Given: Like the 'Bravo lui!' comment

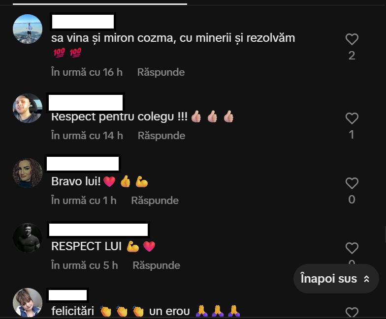Looking at the screenshot, I should (x=352, y=183).
